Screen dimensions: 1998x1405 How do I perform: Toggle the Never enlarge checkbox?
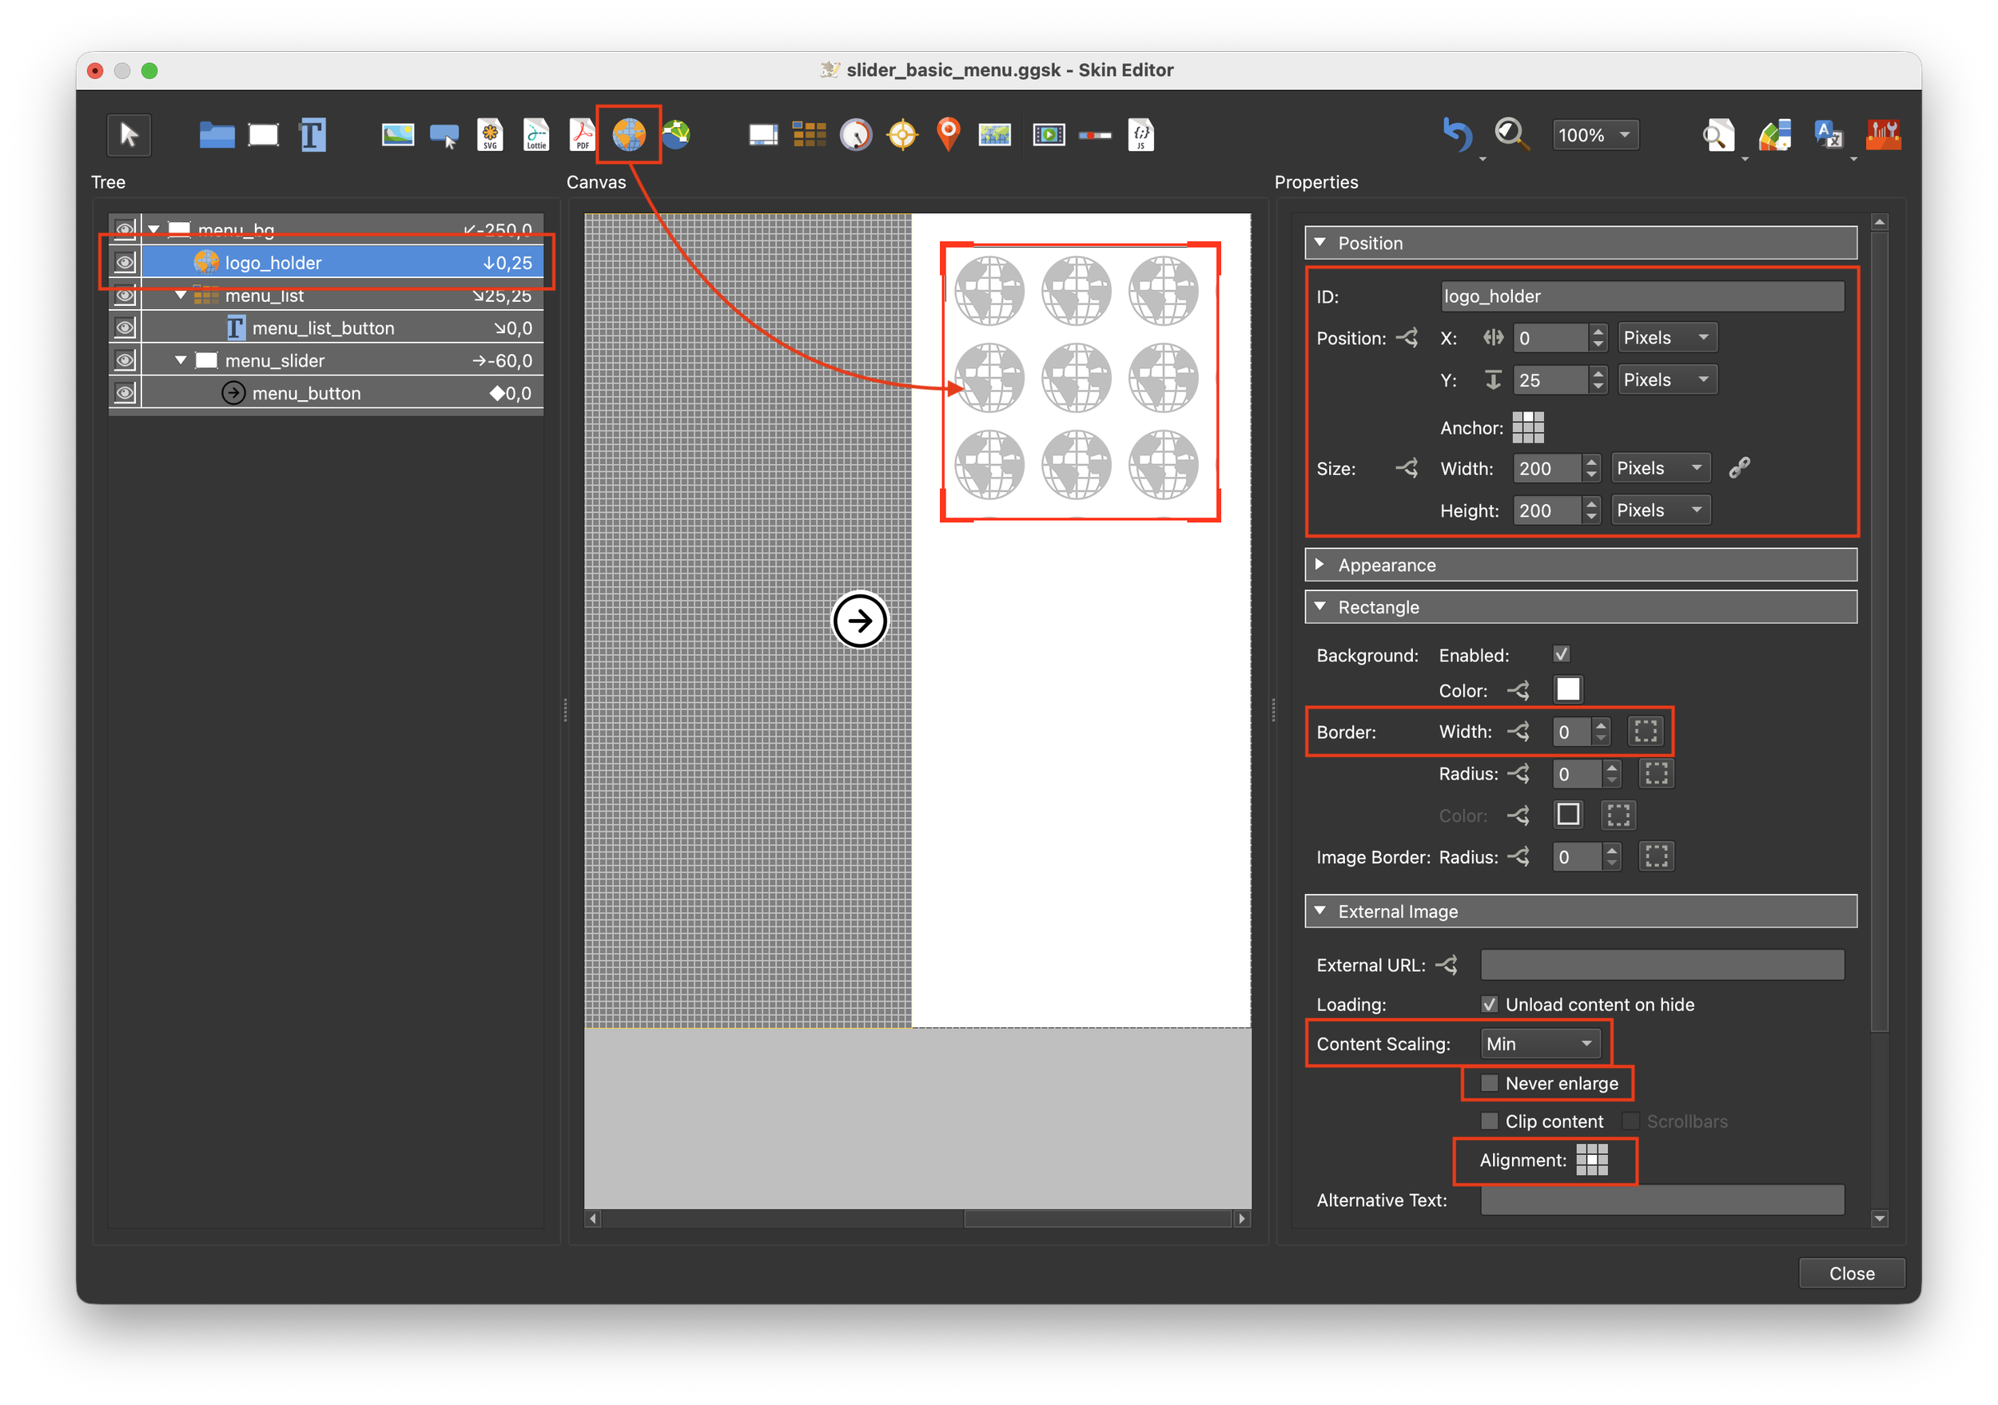[x=1490, y=1083]
